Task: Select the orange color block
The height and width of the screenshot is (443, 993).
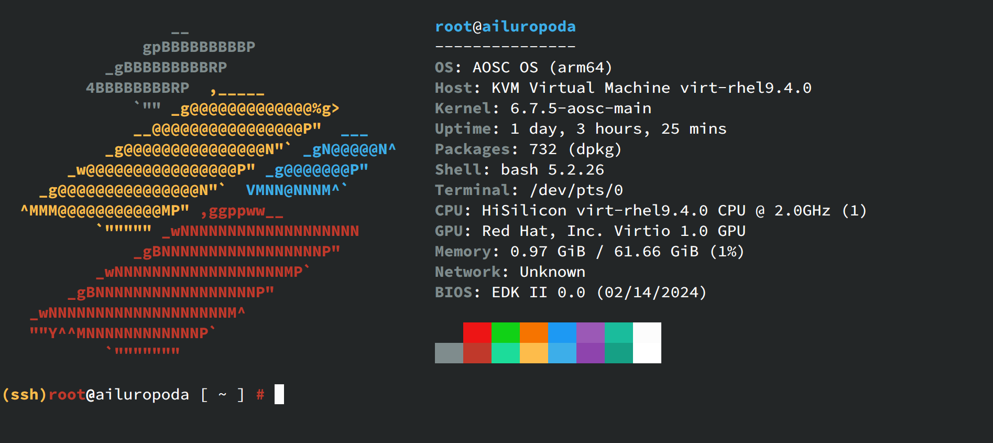Action: (533, 332)
